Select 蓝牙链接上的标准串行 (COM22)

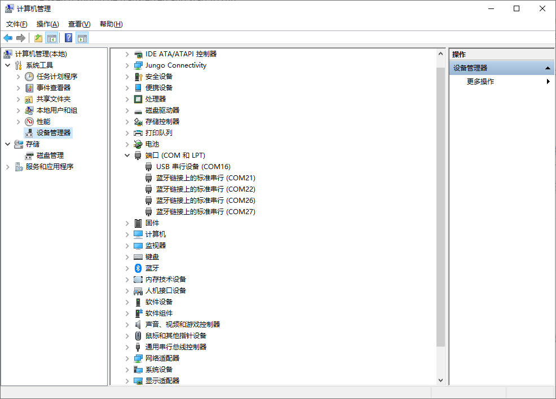point(206,189)
